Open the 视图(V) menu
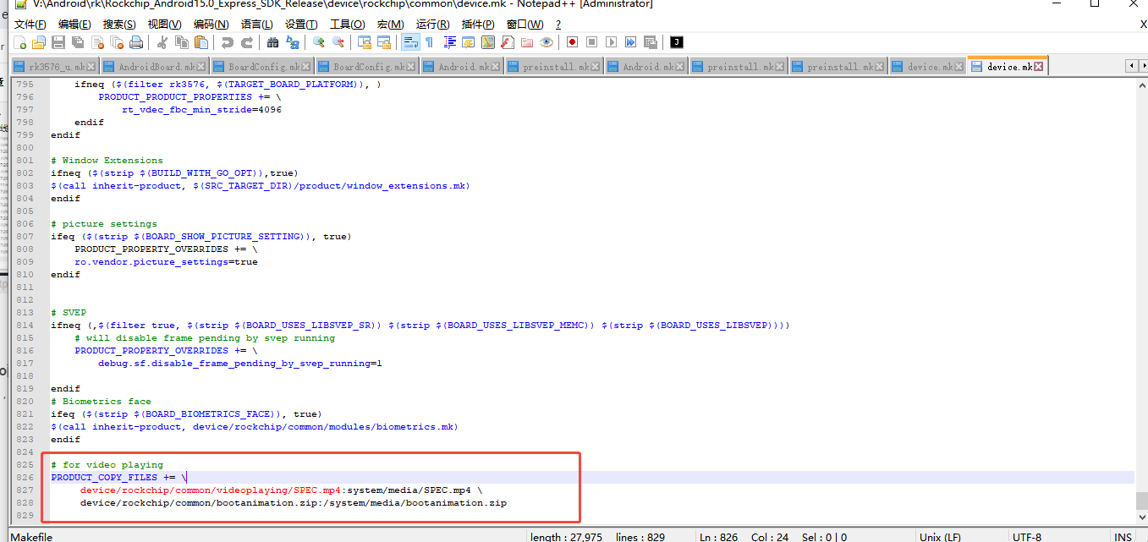Viewport: 1148px width, 542px height. click(x=164, y=25)
